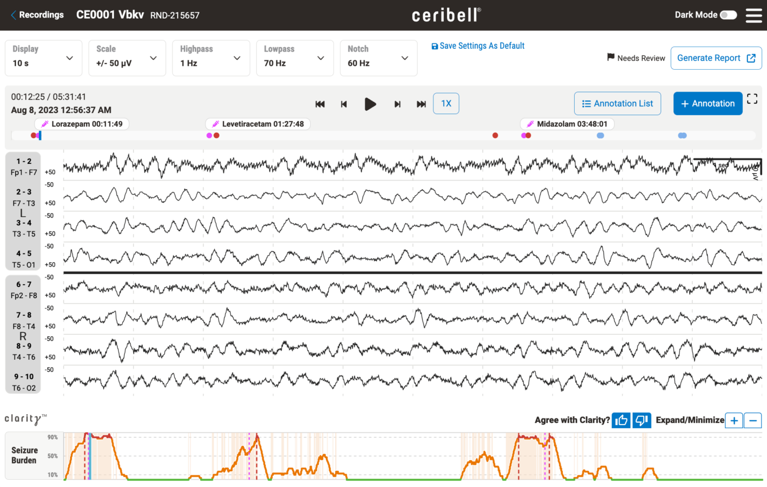
Task: Skip to recording end
Action: click(421, 104)
